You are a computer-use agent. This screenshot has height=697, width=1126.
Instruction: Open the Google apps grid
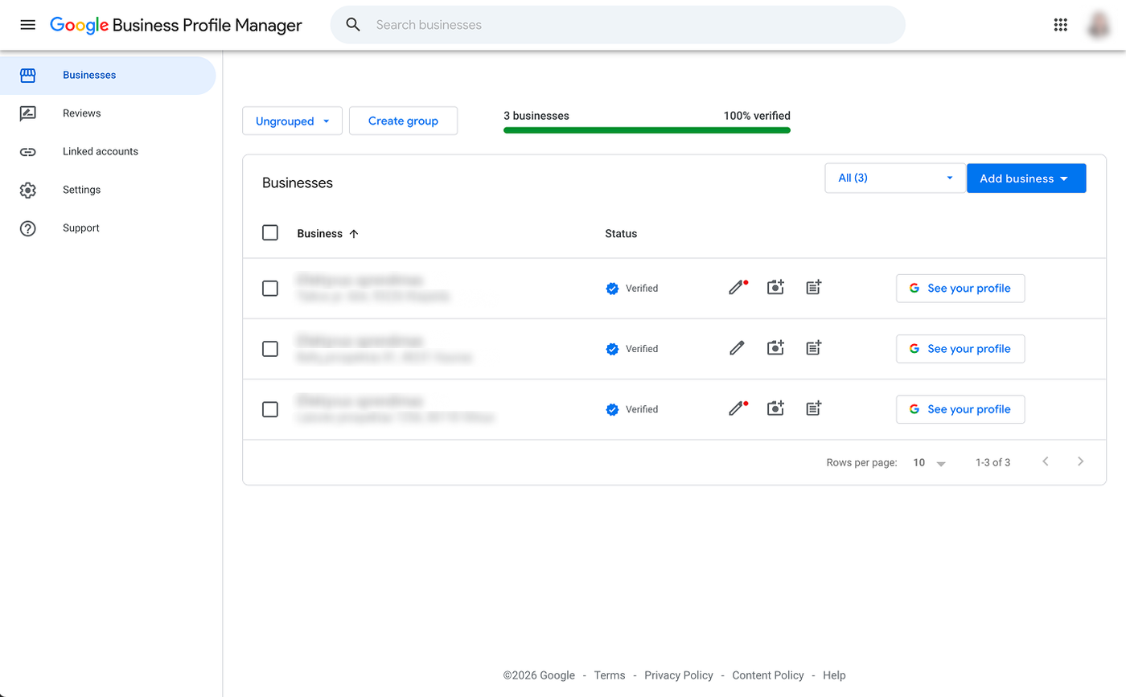1060,25
